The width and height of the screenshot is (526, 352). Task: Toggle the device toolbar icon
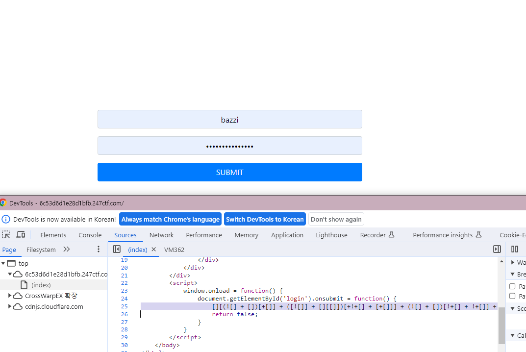[x=21, y=234]
